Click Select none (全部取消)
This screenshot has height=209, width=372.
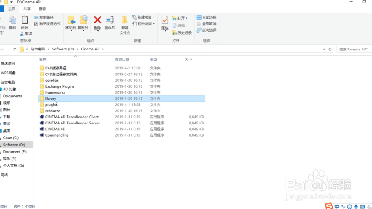click(x=206, y=24)
